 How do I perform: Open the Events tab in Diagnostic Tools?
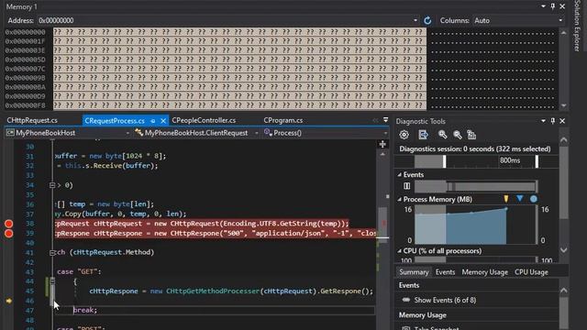(445, 272)
